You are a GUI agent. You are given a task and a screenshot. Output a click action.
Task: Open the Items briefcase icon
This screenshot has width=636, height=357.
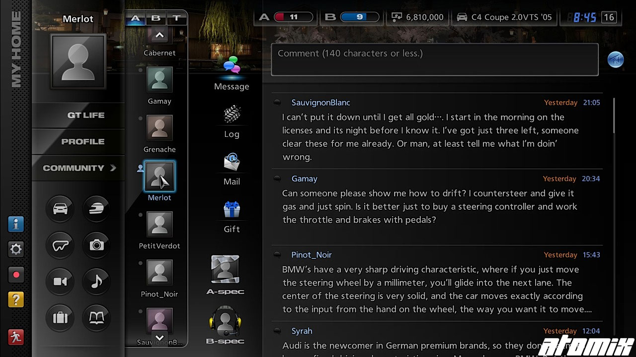click(x=60, y=318)
